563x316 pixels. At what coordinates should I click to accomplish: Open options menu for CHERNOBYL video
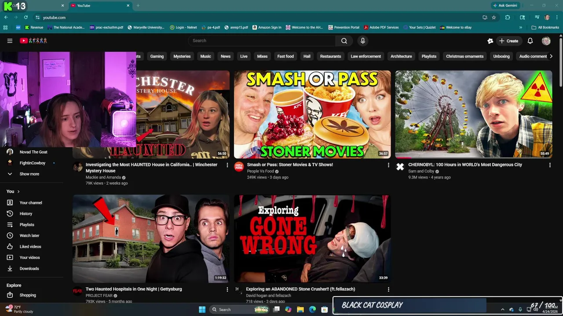tap(549, 165)
